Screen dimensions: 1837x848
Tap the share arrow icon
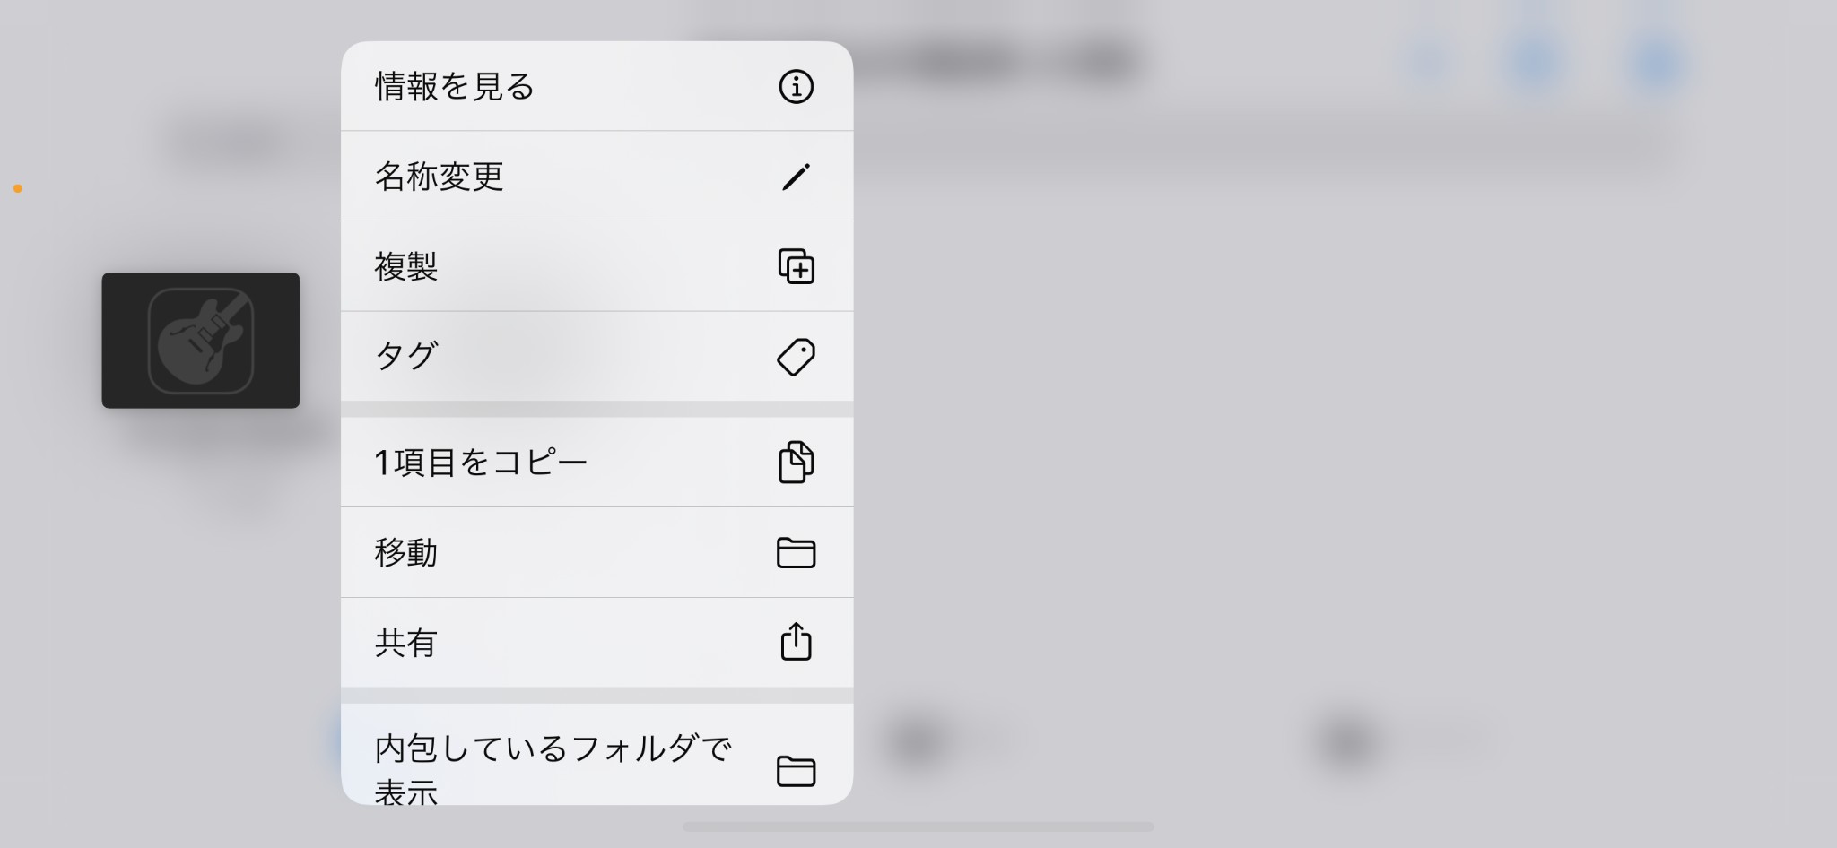point(796,641)
